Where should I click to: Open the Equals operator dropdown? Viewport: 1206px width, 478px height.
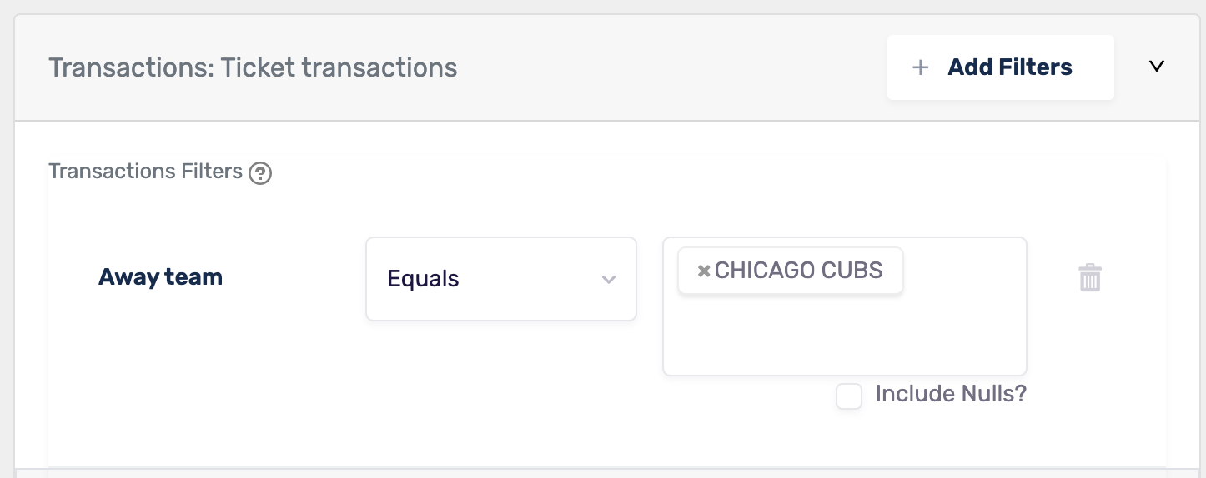click(501, 279)
